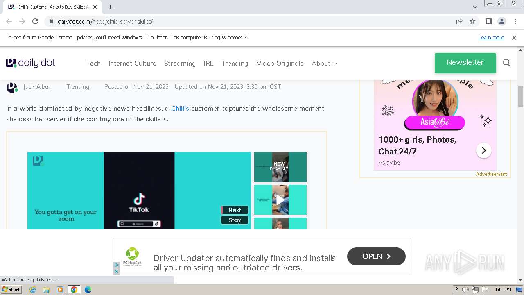The width and height of the screenshot is (524, 295).
Task: Click the Action Center flag tray icon
Action: click(485, 290)
